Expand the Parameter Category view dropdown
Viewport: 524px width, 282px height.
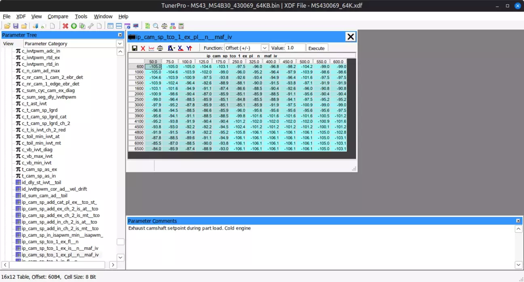tap(120, 44)
